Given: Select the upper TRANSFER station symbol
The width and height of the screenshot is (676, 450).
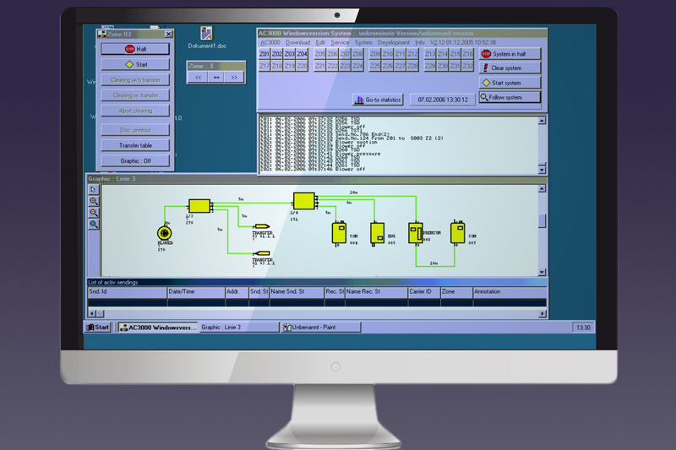Looking at the screenshot, I should (262, 226).
